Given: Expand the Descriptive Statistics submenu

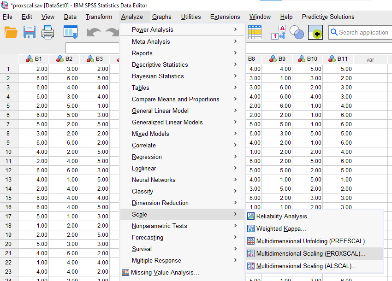Looking at the screenshot, I should (160, 64).
